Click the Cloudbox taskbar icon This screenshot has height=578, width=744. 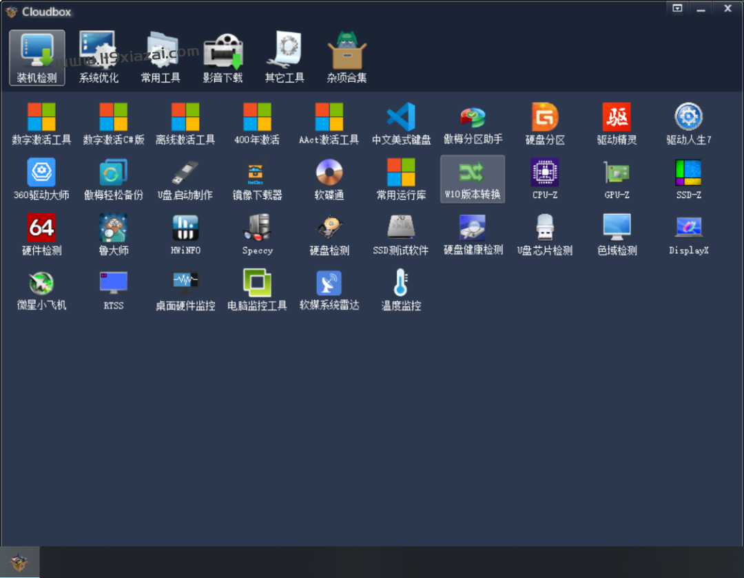pyautogui.click(x=19, y=562)
